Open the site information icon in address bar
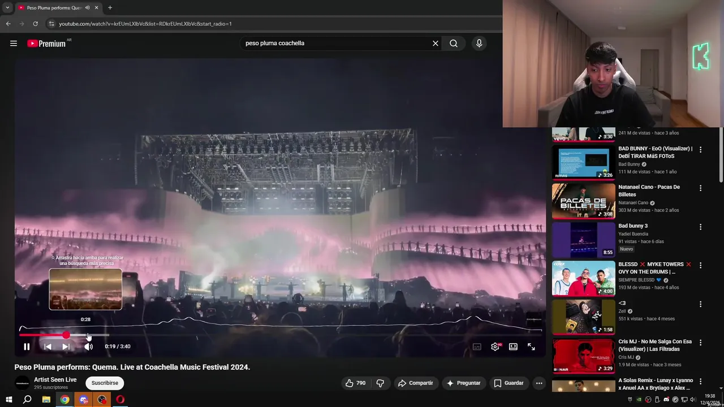 (51, 24)
